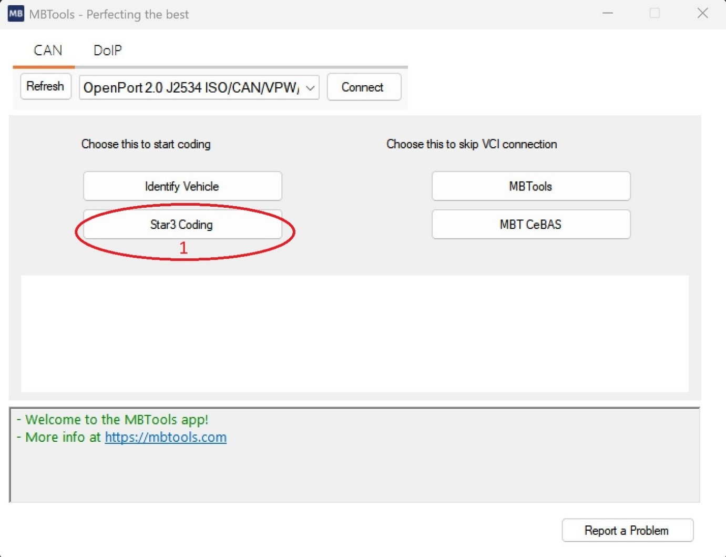Expand the OpenPort 2.0 J2534 device dropdown
The height and width of the screenshot is (557, 726).
pos(310,88)
